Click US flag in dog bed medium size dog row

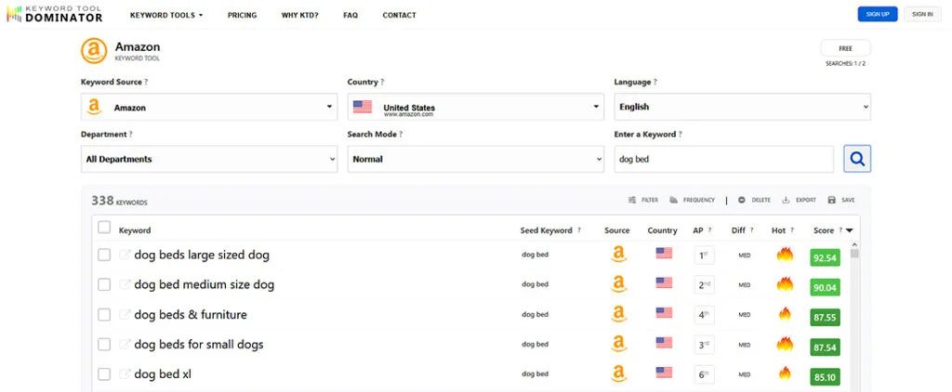pos(664,282)
